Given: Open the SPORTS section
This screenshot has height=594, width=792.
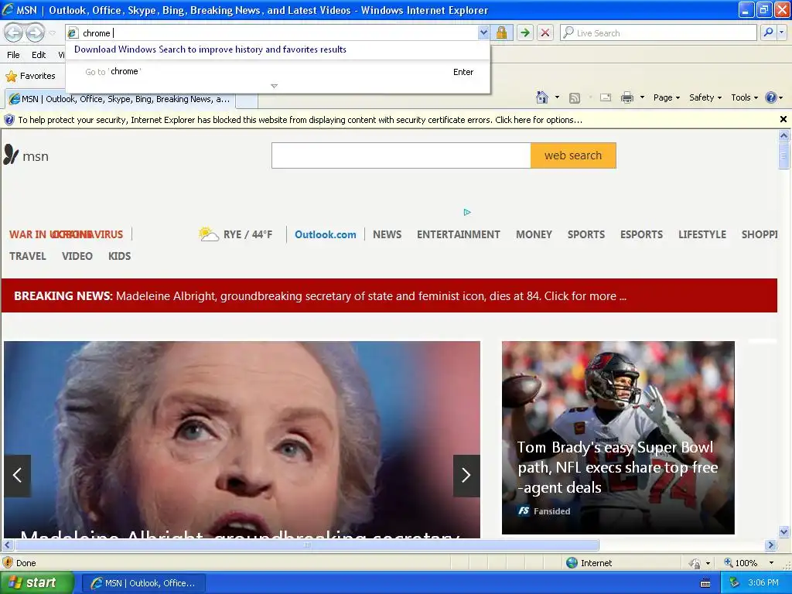Looking at the screenshot, I should (x=586, y=234).
